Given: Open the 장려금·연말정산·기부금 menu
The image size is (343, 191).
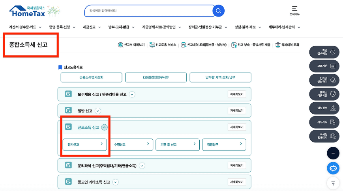Looking at the screenshot, I should (x=208, y=27).
